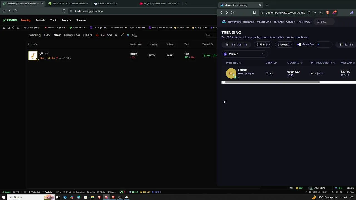
Task: Click the Windows taskbar search box Buscar
Action: click(x=30, y=197)
